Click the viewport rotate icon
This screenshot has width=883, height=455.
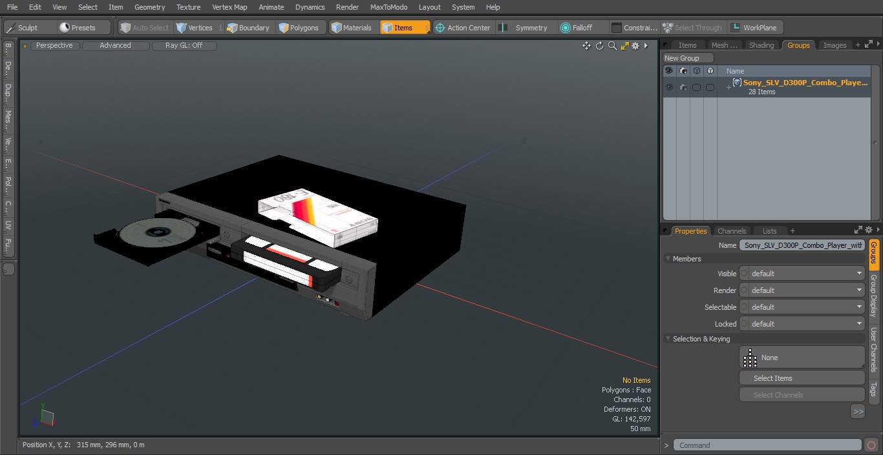599,46
